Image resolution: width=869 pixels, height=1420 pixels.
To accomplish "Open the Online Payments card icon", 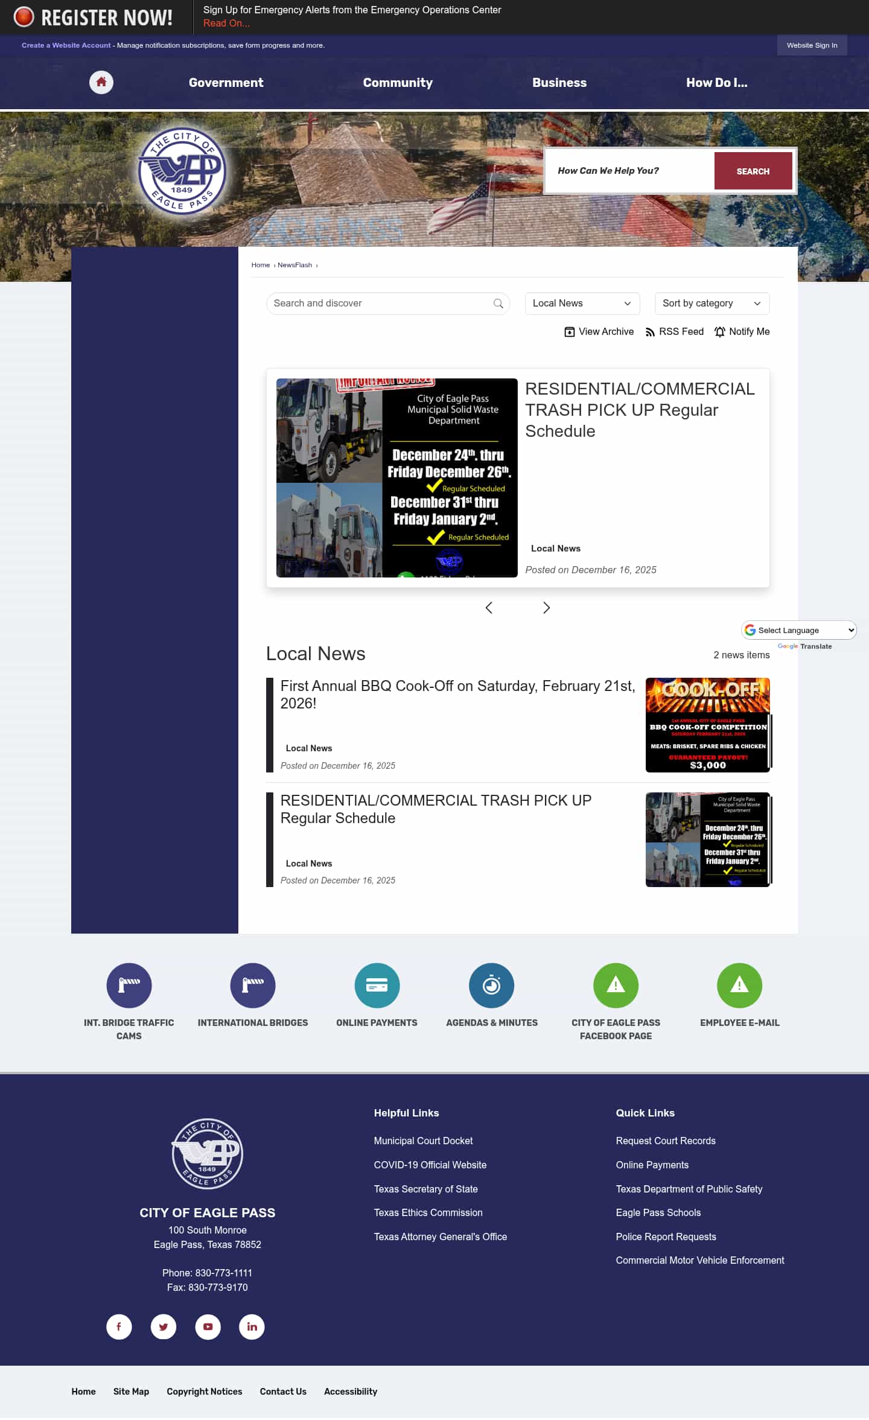I will coord(377,985).
